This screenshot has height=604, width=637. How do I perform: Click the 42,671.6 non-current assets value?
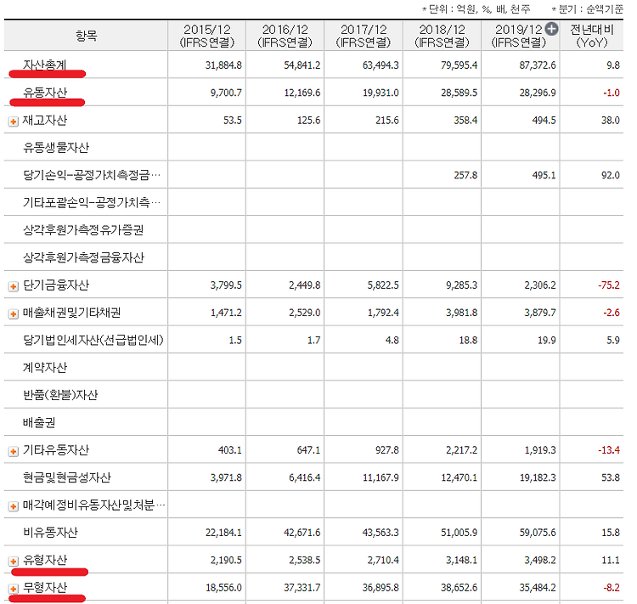[302, 533]
